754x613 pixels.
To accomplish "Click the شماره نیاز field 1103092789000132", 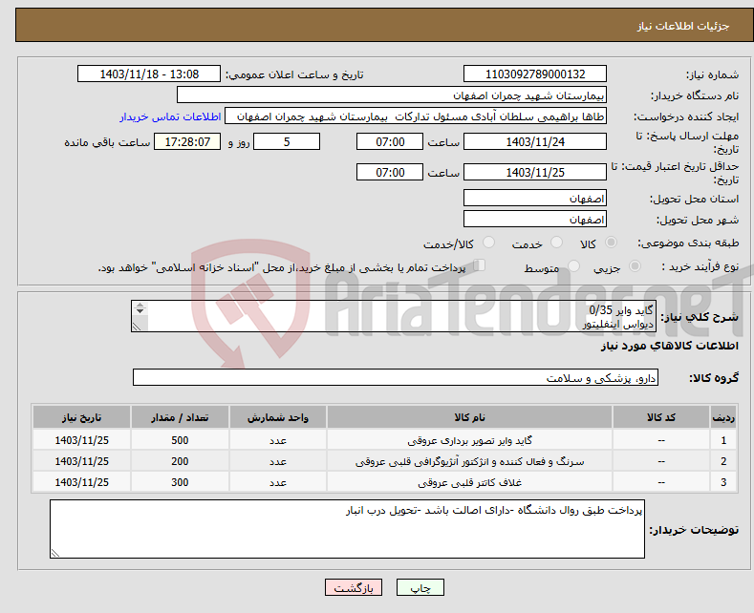I will click(x=535, y=74).
